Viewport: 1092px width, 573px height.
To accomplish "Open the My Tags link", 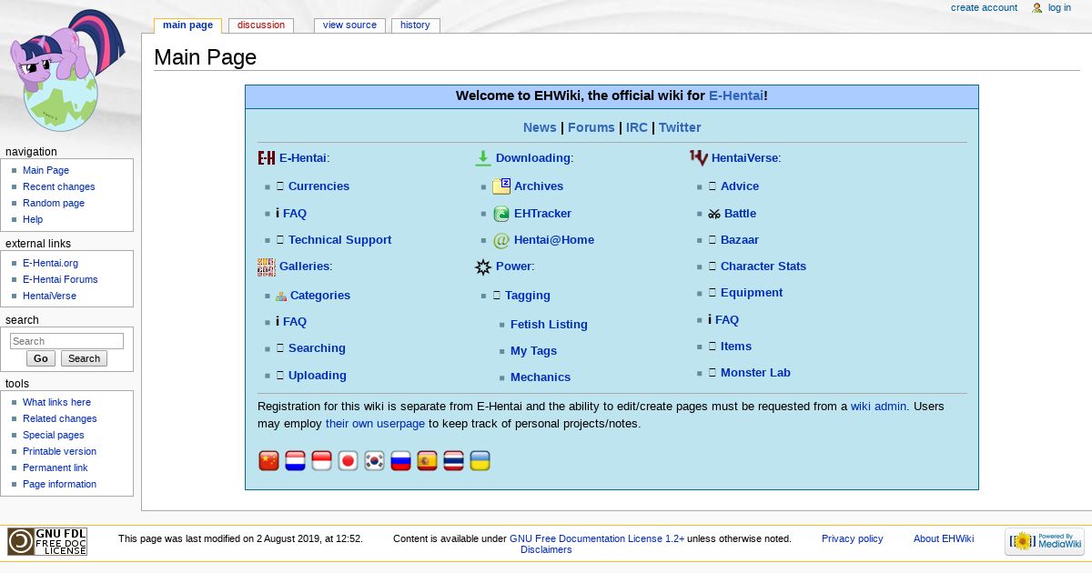I will pyautogui.click(x=533, y=350).
